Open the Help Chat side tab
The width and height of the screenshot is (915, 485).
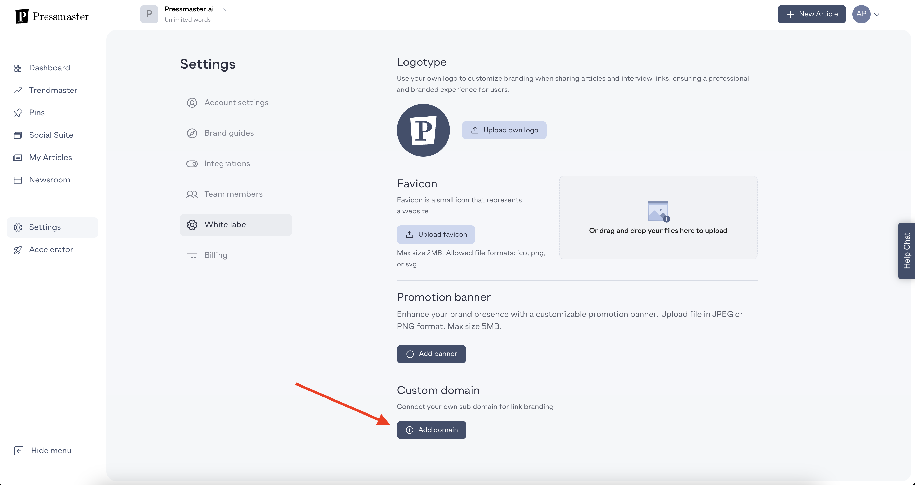[x=907, y=251]
